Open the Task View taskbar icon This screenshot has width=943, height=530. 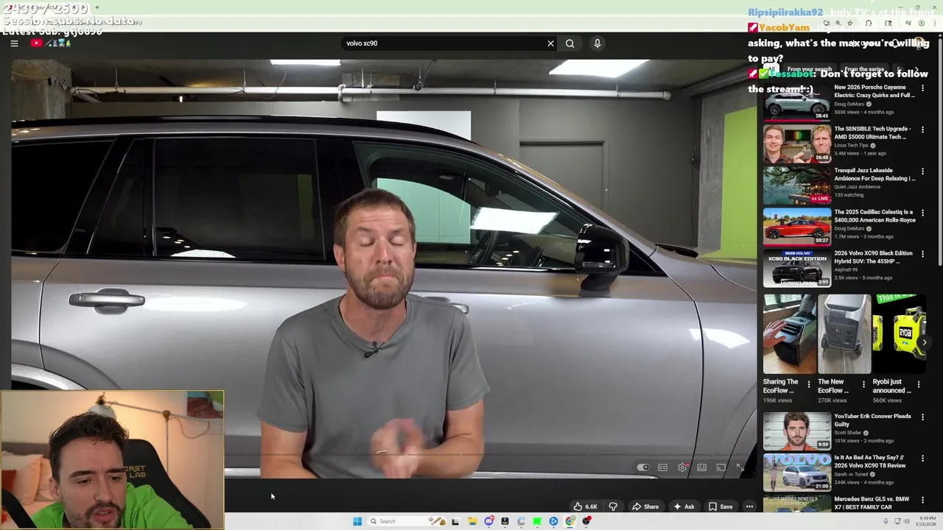(455, 521)
